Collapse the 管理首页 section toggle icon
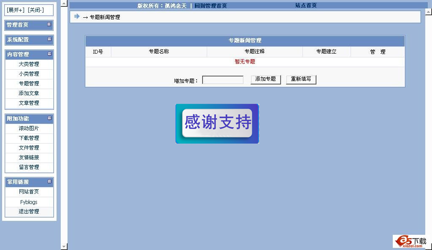This screenshot has width=432, height=250. tap(49, 24)
